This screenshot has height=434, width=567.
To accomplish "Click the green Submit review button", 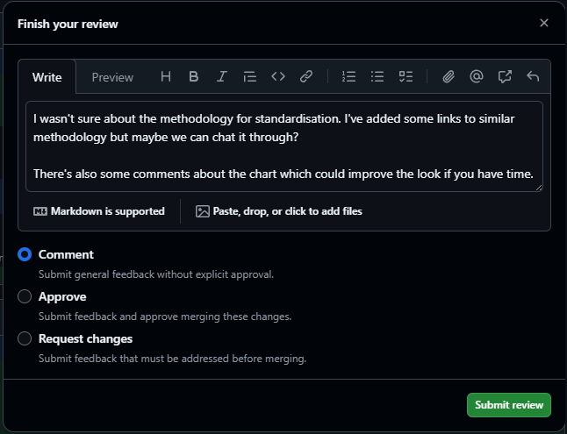I will tap(508, 405).
